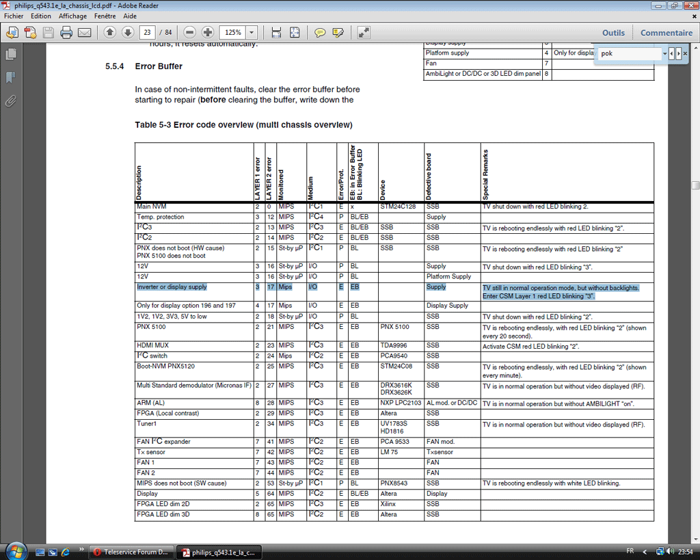Open the Affichage menu
This screenshot has height=560, width=700.
pos(72,16)
